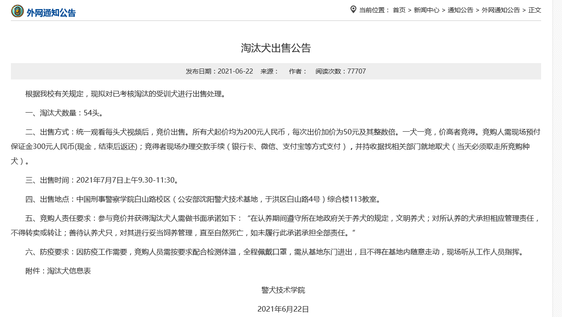
Task: Click the 警犬技术学院 signature text
Action: (x=283, y=290)
